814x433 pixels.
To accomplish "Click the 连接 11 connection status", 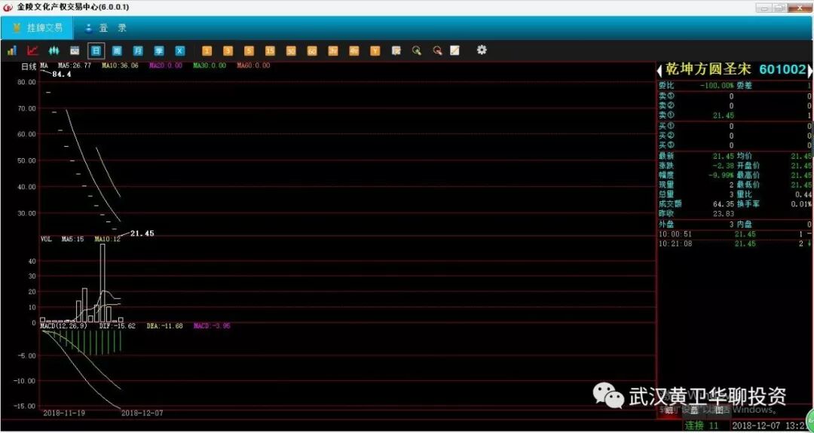I will (x=702, y=425).
